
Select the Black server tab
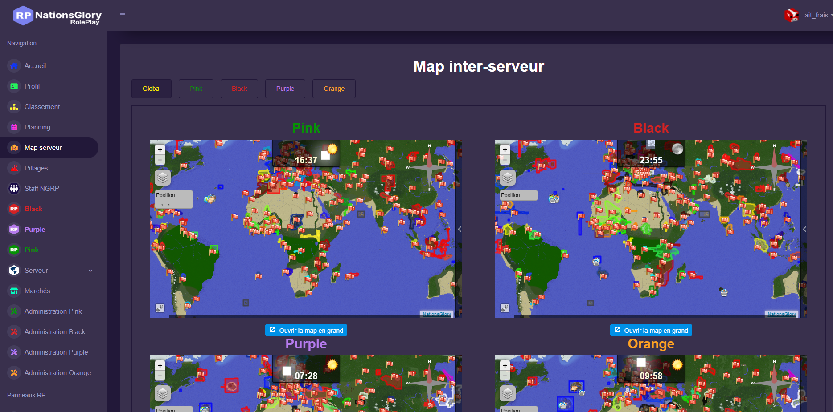pos(239,89)
